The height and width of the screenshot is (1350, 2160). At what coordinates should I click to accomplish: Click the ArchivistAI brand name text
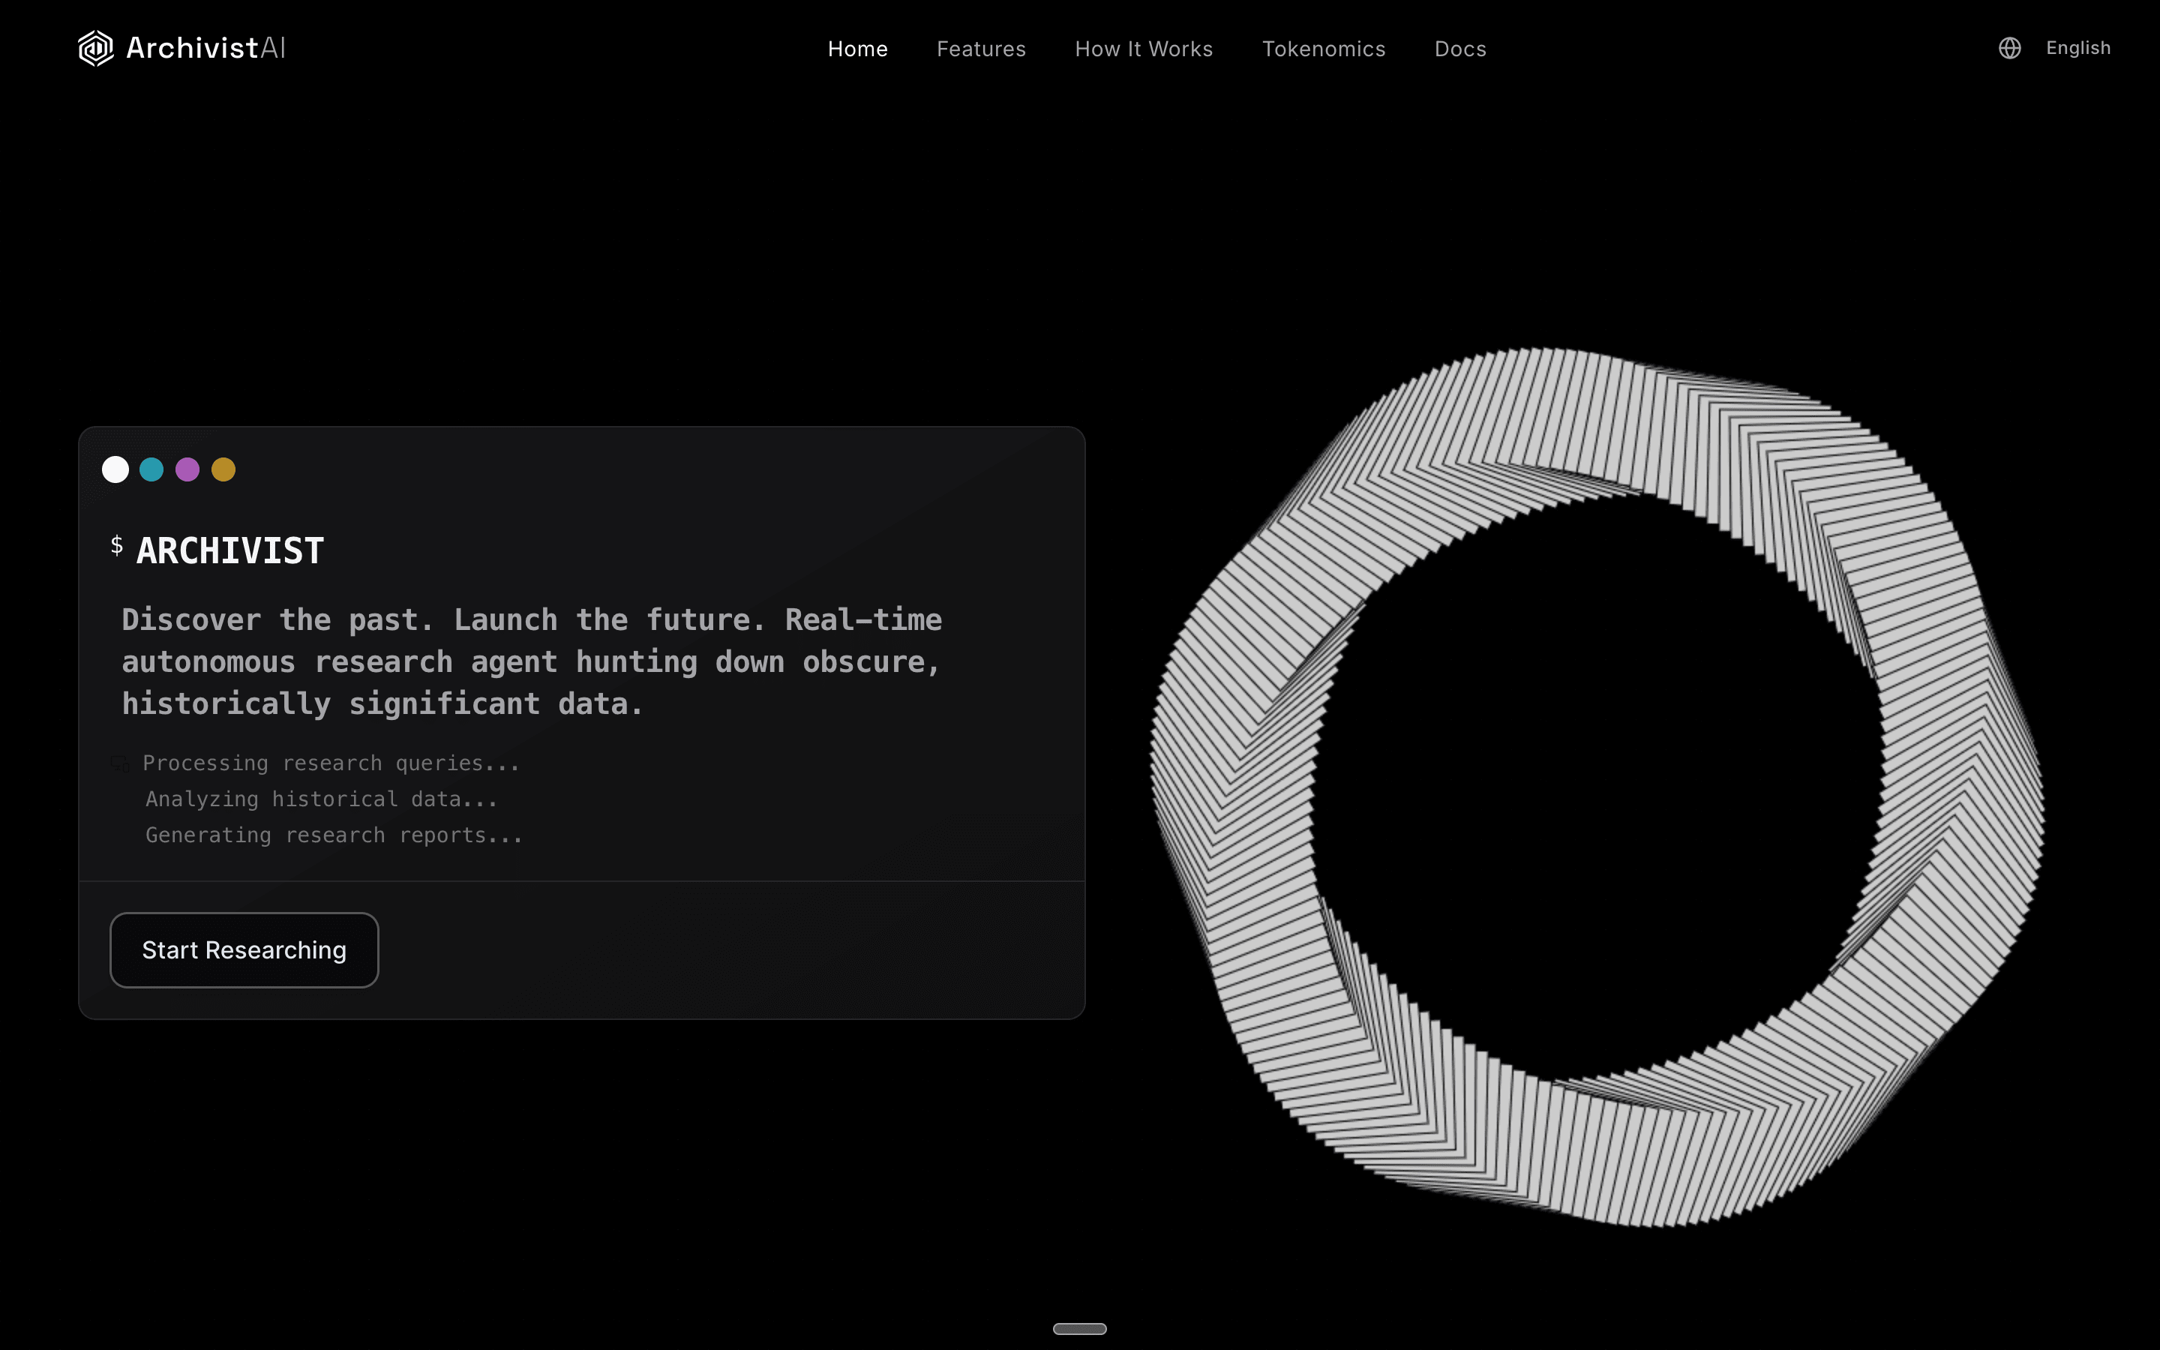click(x=206, y=48)
